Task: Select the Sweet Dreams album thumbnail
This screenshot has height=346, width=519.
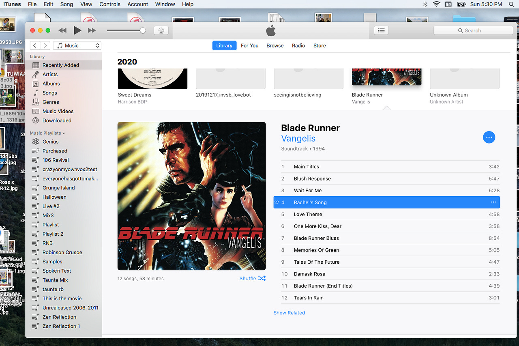Action: 152,79
